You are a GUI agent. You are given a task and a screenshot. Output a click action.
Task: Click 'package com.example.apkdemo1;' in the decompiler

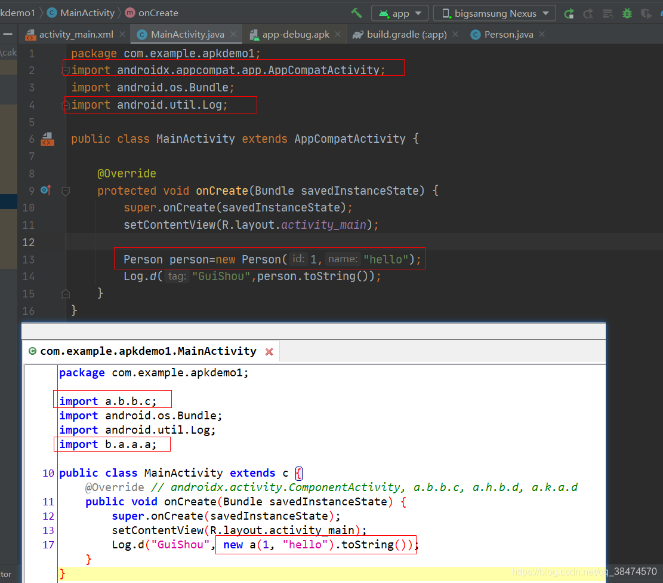(x=154, y=373)
